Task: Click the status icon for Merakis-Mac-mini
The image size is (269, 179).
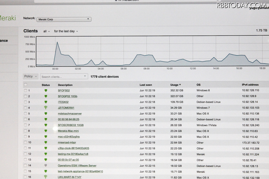Action: click(x=46, y=131)
